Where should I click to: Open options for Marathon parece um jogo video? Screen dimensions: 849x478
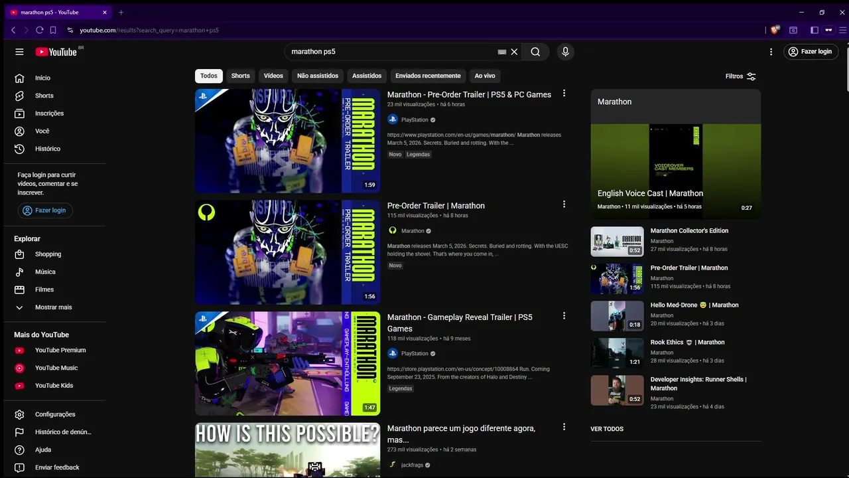click(x=564, y=427)
